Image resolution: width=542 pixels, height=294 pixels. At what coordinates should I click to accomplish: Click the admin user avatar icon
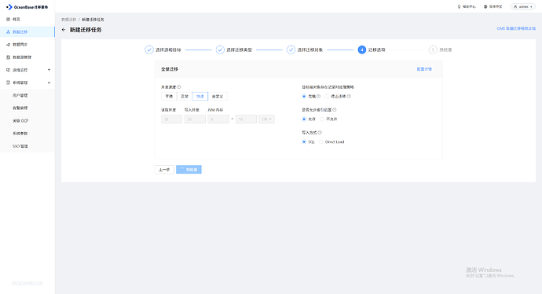click(515, 6)
